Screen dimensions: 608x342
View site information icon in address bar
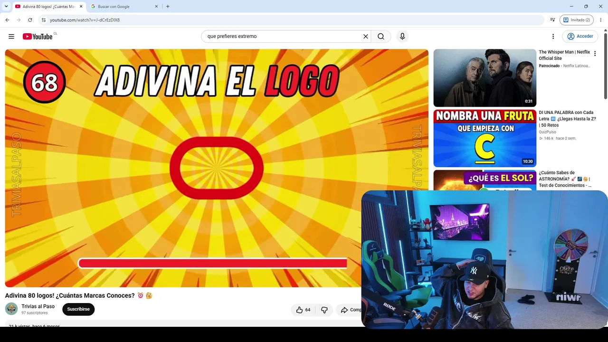click(x=43, y=20)
